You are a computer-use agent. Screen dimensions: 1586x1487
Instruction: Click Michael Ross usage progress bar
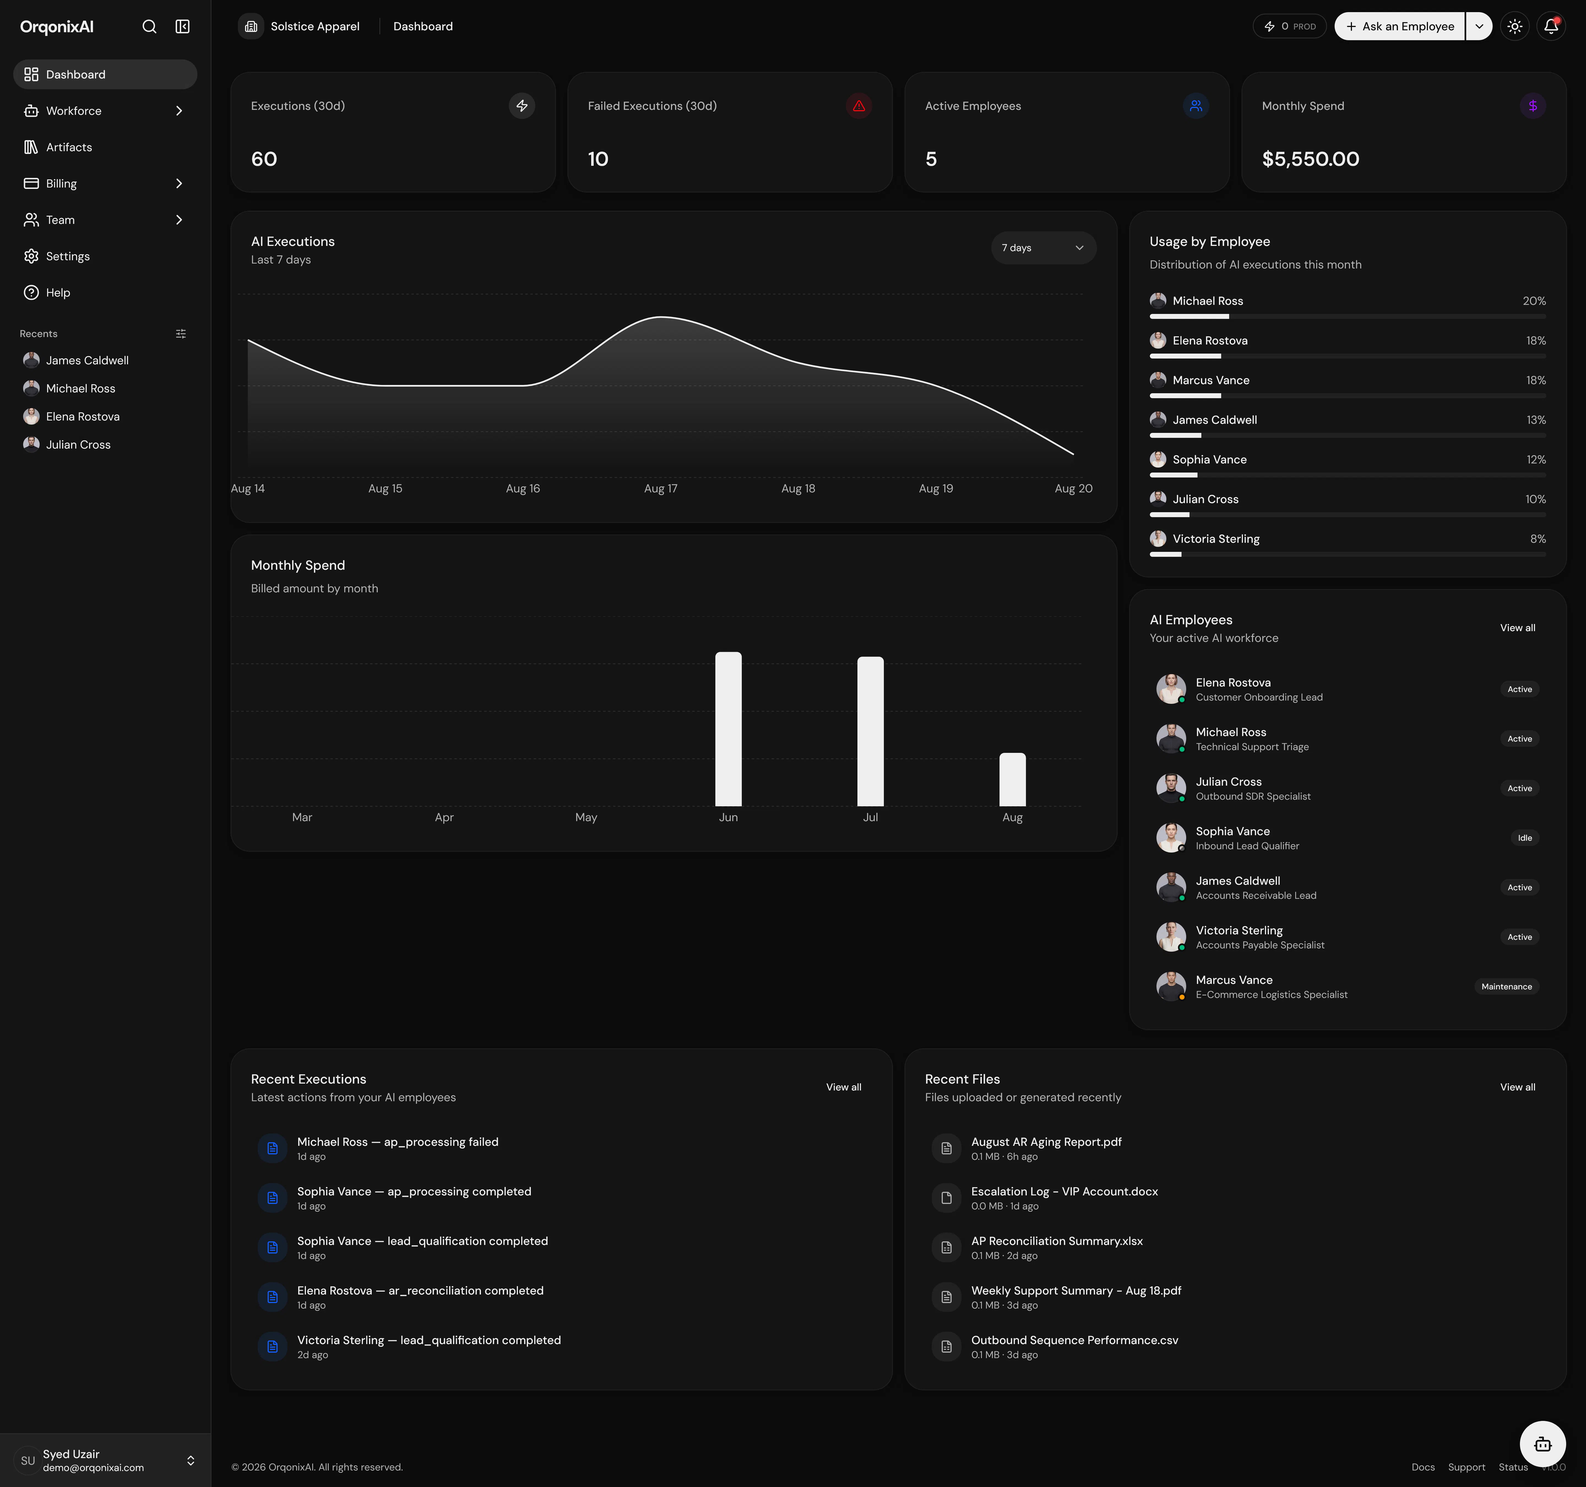pos(1348,317)
